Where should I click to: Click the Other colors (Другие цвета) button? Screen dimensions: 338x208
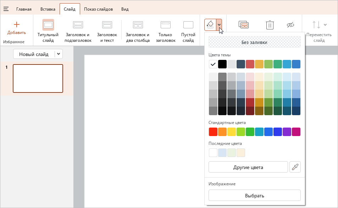point(248,167)
